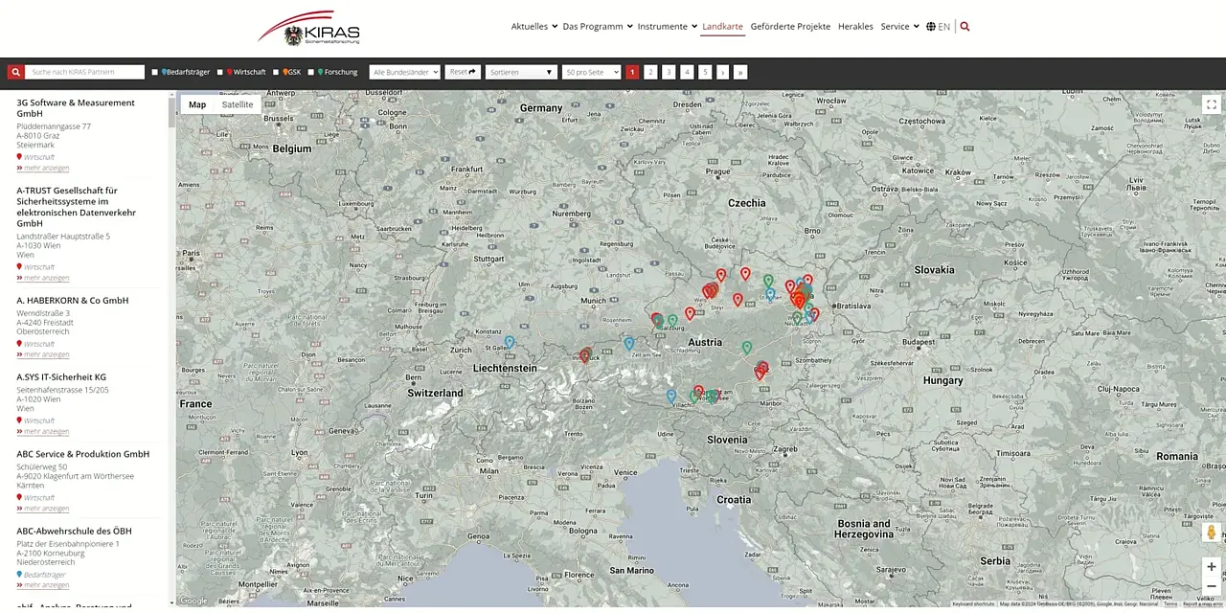
Task: Click the ABC Service & Produktion GmbH title
Action: (x=83, y=454)
